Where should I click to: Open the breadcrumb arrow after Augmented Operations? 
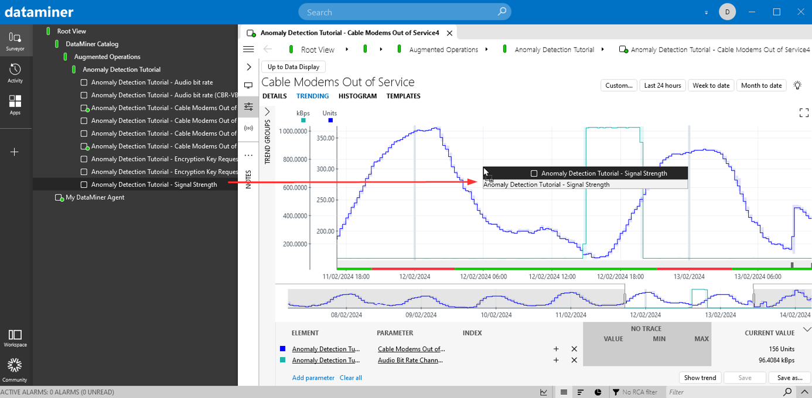pyautogui.click(x=486, y=50)
